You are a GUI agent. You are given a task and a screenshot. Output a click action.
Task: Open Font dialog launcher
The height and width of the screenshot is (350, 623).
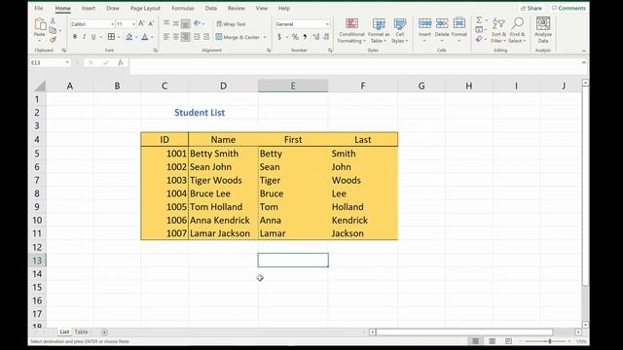156,51
